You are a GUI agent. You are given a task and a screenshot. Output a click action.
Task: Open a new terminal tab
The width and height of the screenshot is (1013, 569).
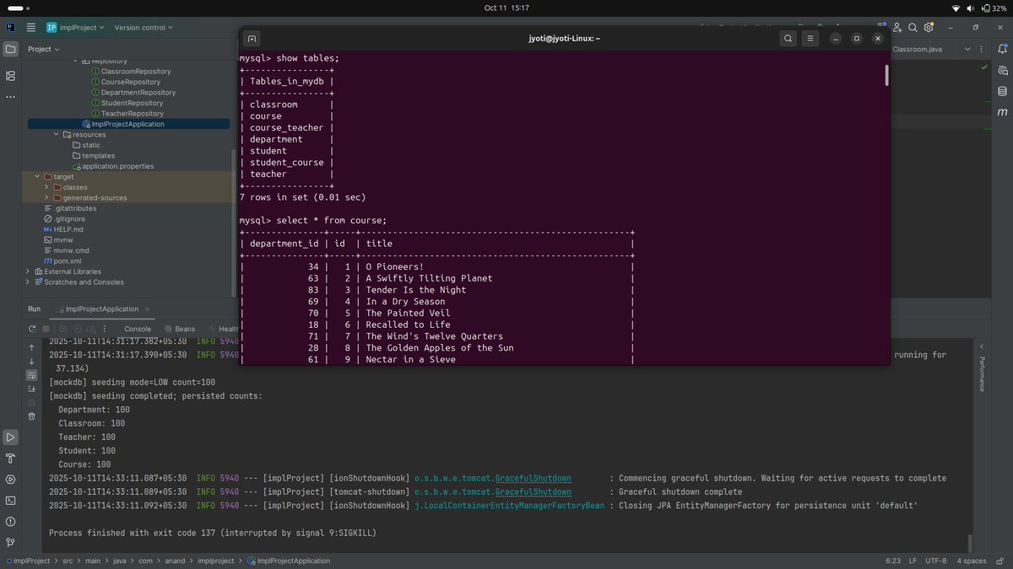pyautogui.click(x=252, y=38)
